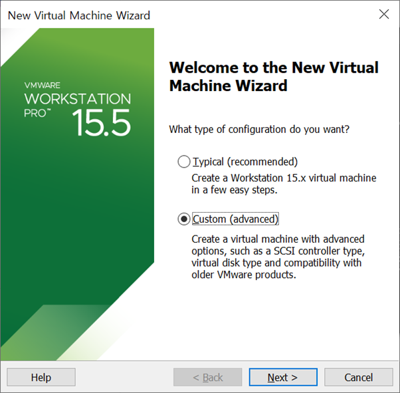Select the Custom (advanced) radio button

(183, 219)
